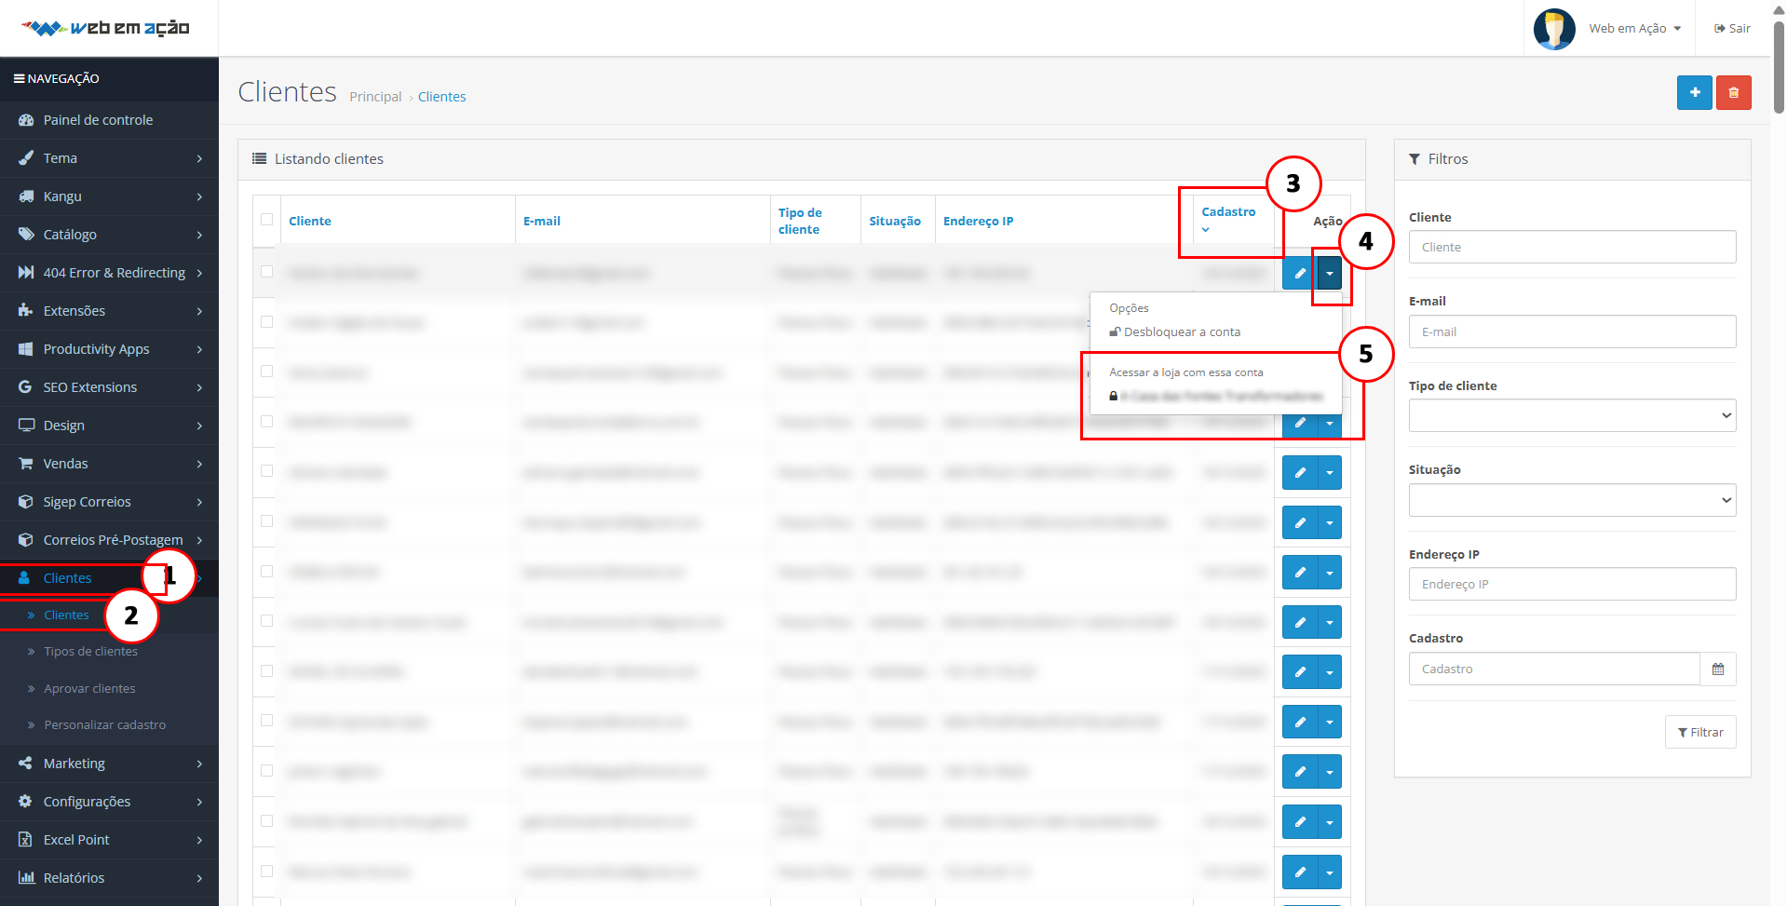Check the second client row checkbox
The width and height of the screenshot is (1787, 906).
coord(267,321)
